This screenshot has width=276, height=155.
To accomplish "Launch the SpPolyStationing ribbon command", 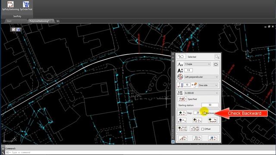I will (x=10, y=6).
